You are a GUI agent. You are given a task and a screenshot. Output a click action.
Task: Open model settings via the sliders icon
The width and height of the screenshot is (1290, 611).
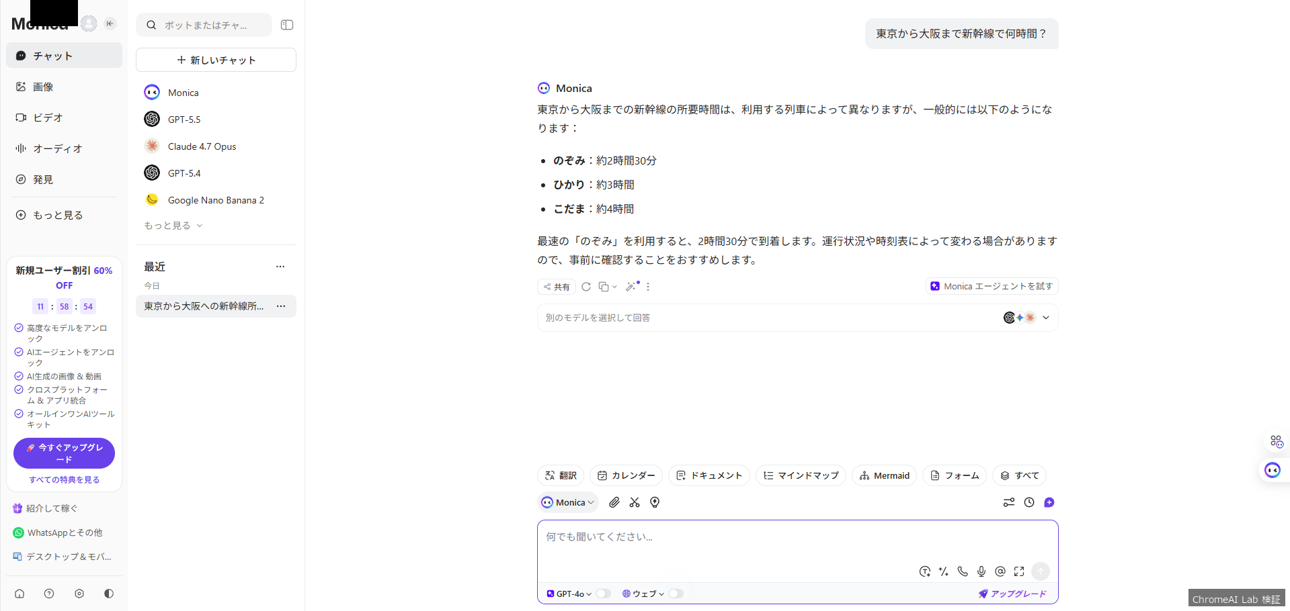1008,502
